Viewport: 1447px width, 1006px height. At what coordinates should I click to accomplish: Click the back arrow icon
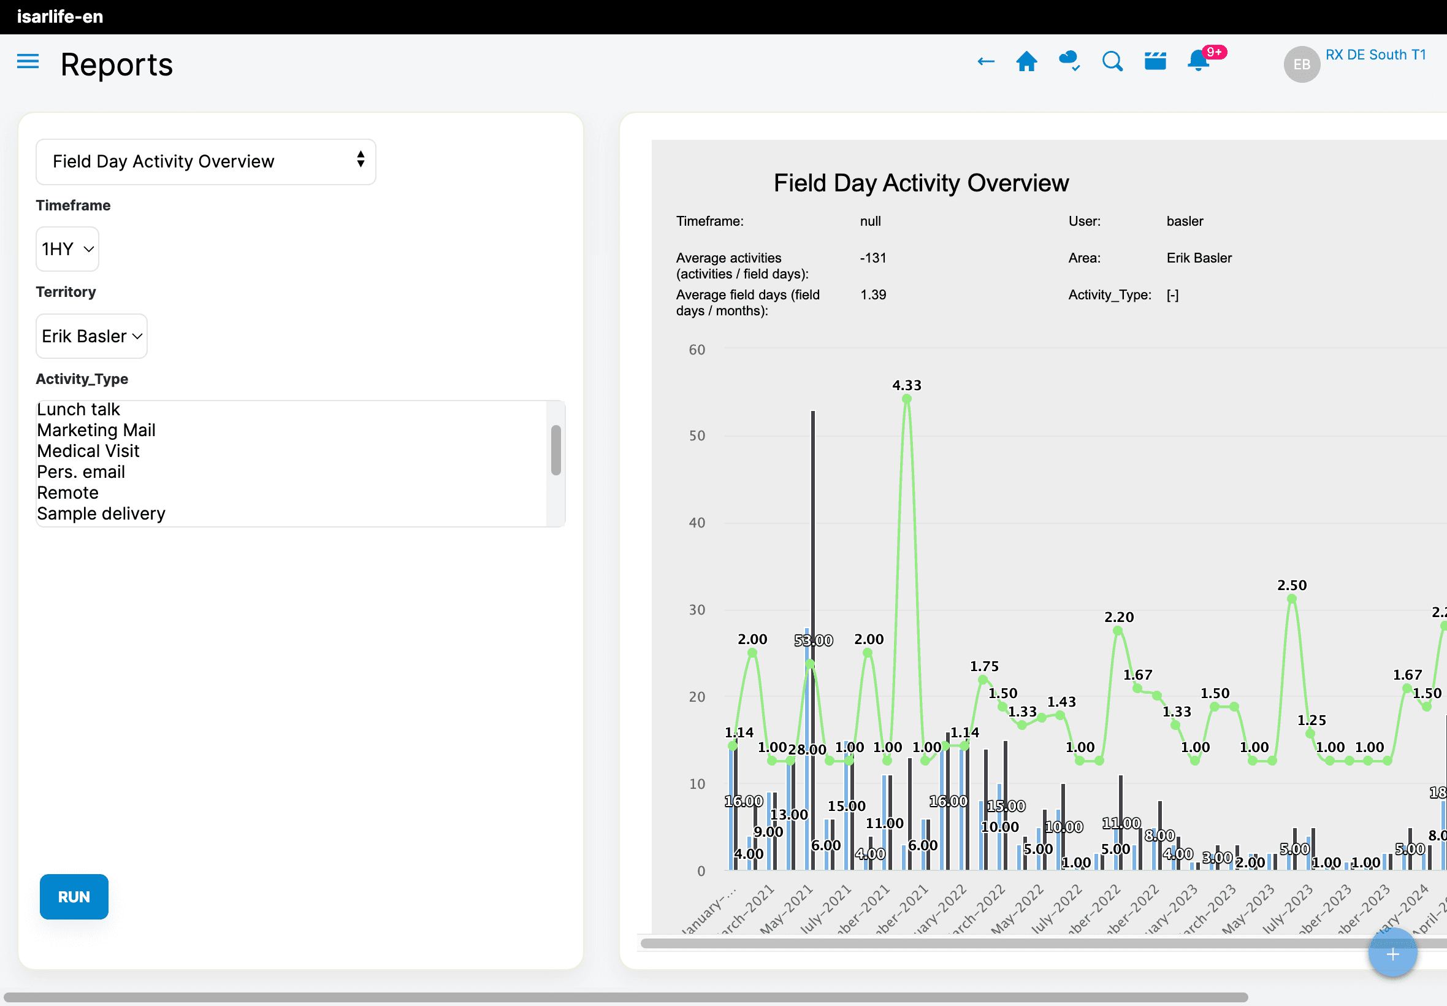[985, 62]
